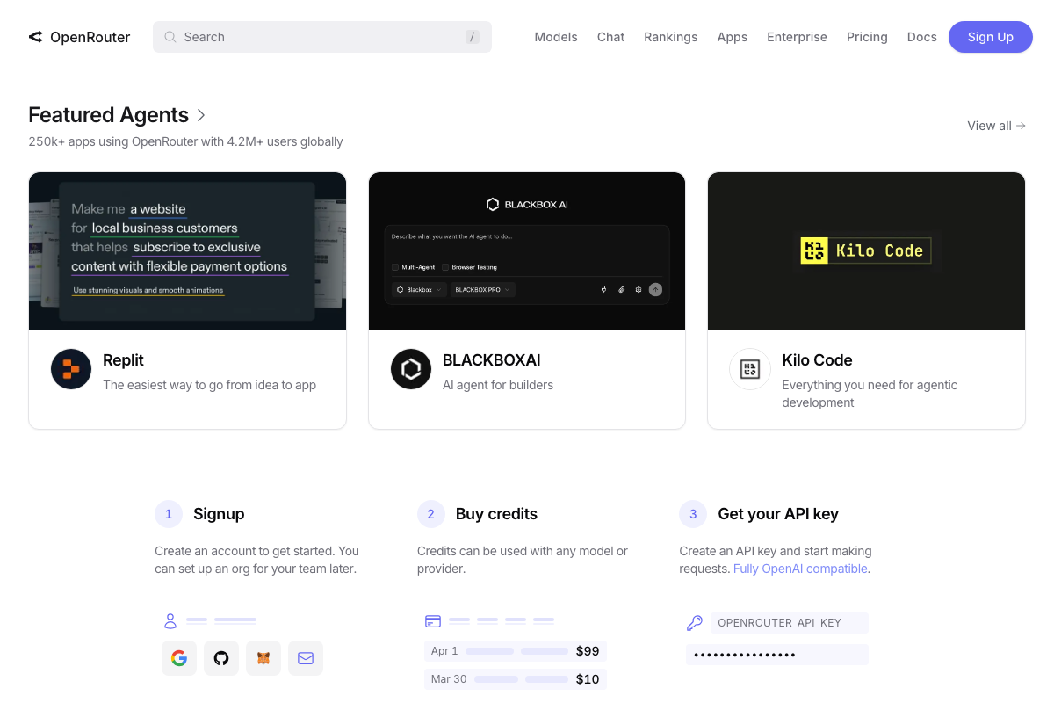1054x703 pixels.
Task: Click the credit card icon under Buy credits
Action: (433, 621)
